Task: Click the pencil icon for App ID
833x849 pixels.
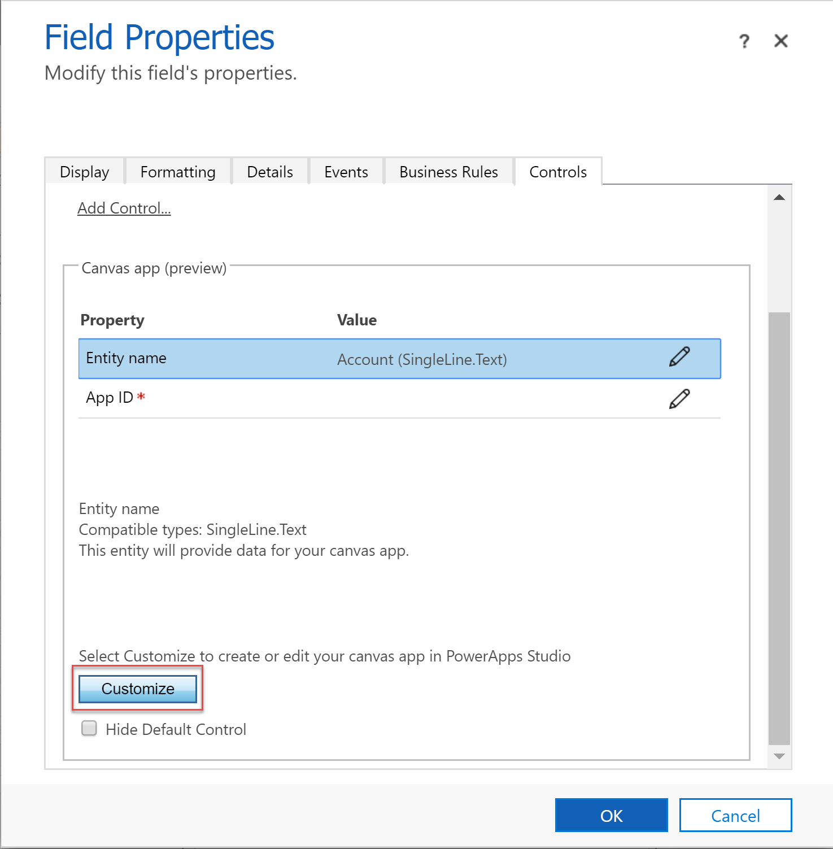Action: 679,399
